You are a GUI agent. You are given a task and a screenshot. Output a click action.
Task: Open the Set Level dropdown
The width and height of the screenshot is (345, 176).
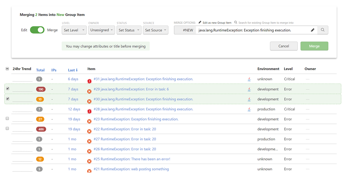coord(74,30)
